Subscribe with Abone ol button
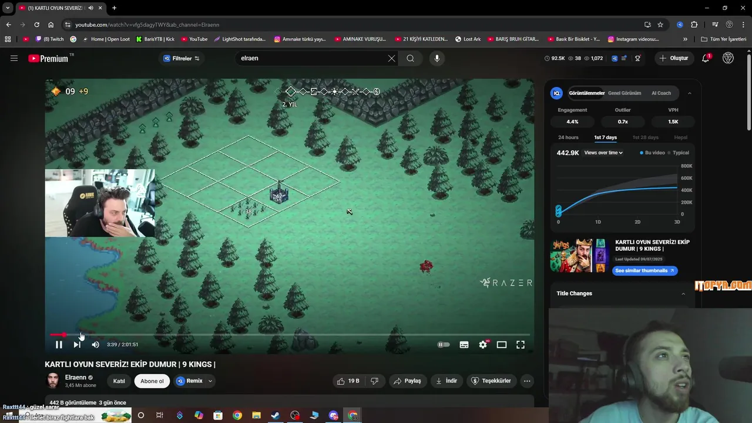This screenshot has height=423, width=752. [x=152, y=381]
